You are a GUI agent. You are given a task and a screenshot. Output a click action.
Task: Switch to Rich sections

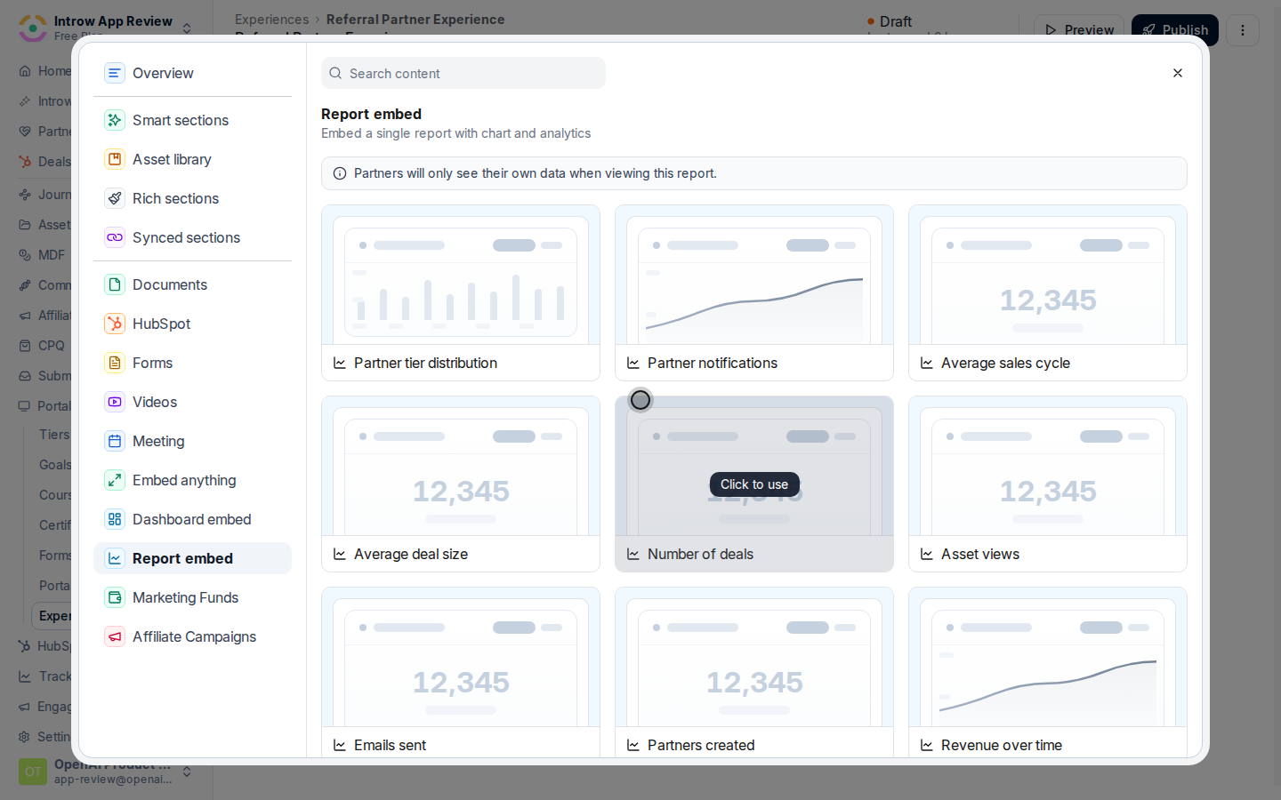point(192,198)
